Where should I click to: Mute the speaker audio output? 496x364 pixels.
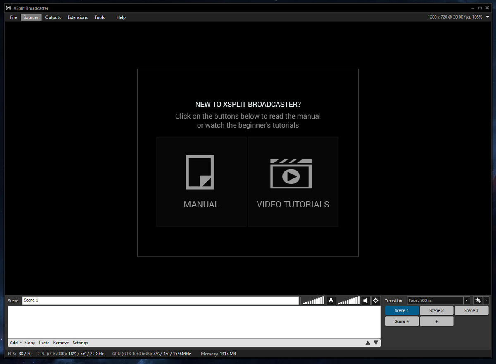tap(365, 300)
